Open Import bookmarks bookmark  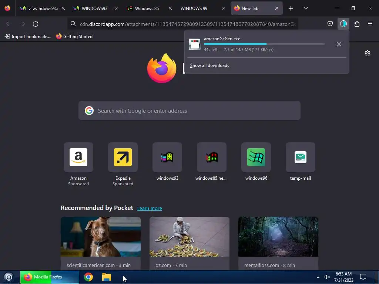pos(28,37)
